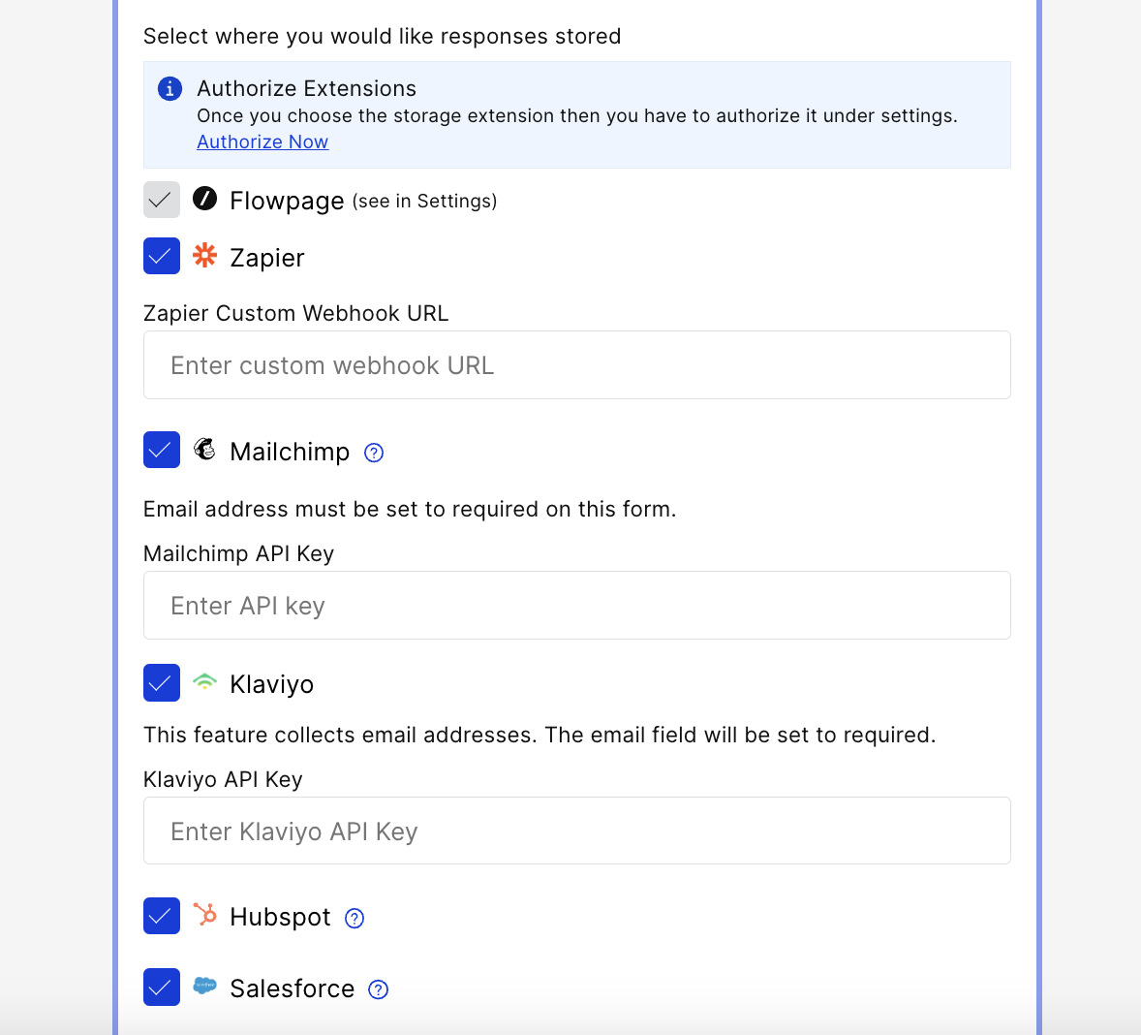Click the green Klaviyo logo icon

pos(204,682)
